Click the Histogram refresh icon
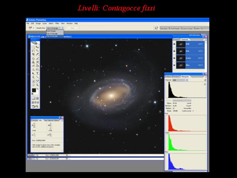This screenshot has height=178, width=237. (205, 80)
